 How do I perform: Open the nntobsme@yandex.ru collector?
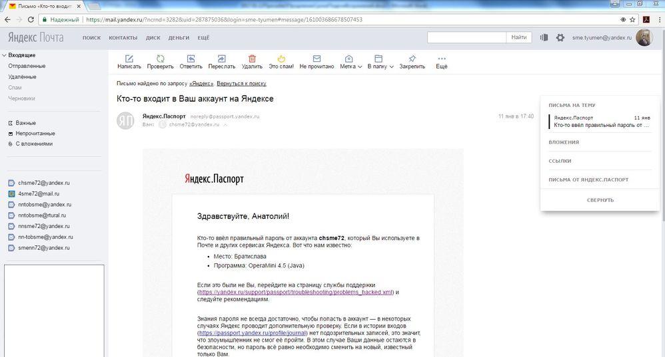point(45,205)
